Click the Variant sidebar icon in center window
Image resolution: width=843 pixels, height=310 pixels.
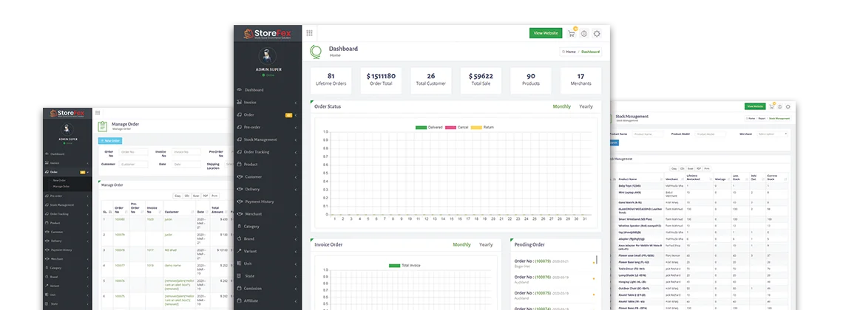coord(240,251)
